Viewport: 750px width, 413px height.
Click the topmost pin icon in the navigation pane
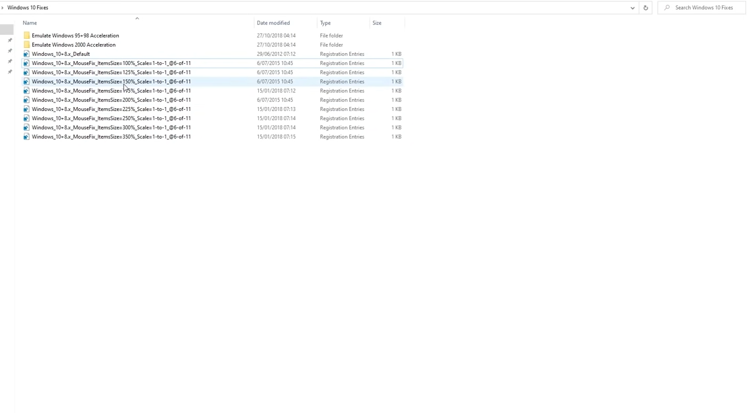coord(10,40)
